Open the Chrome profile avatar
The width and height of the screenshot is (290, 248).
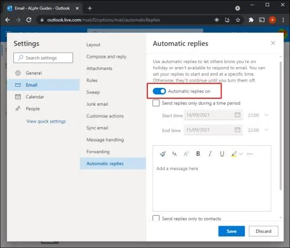[273, 20]
